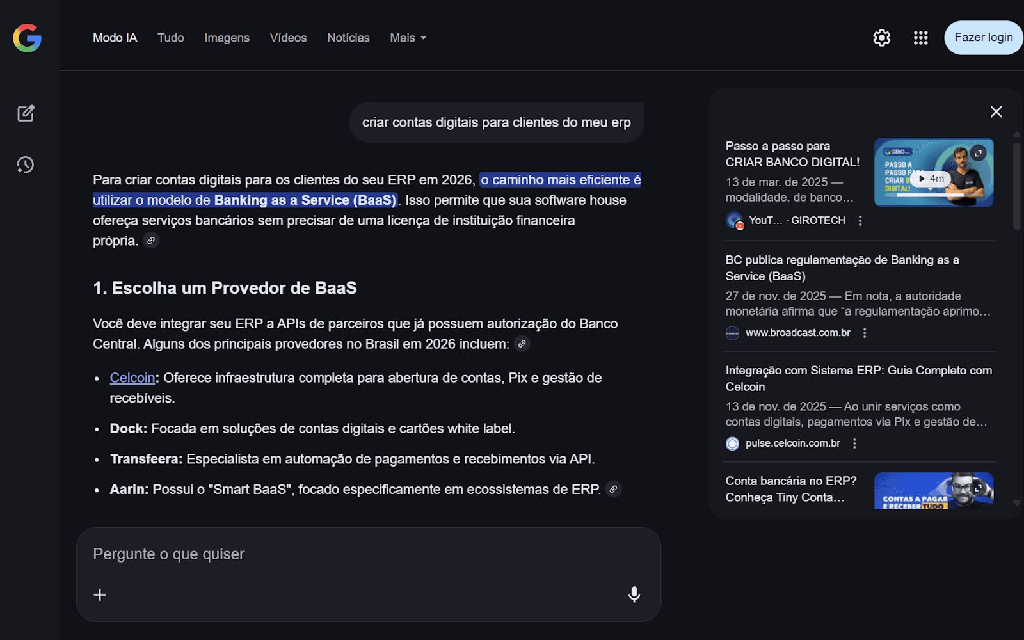The image size is (1024, 640).
Task: Open more options for GIROTECH video result
Action: 860,221
